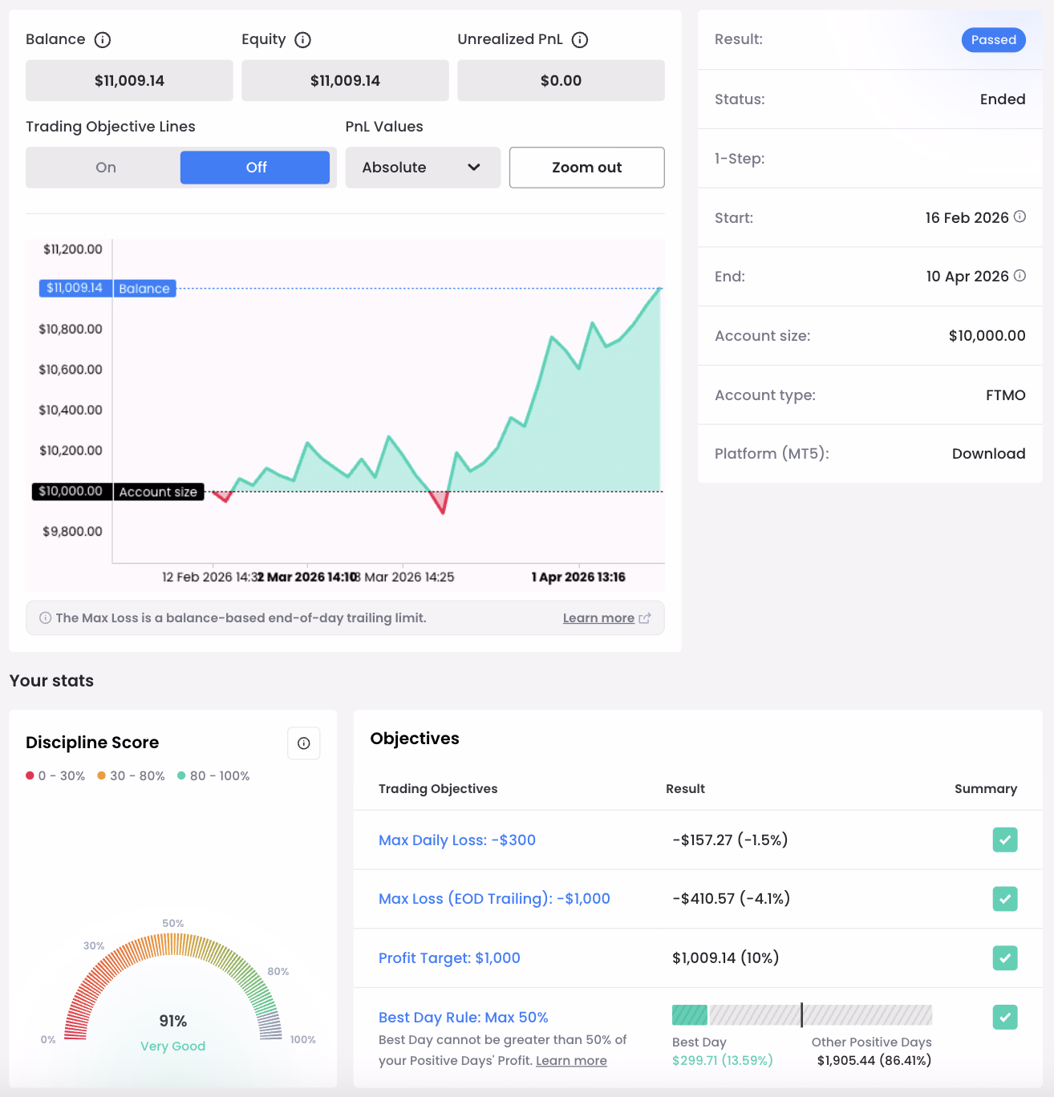Open the Best Day Rule link
This screenshot has height=1097, width=1054.
tap(464, 1018)
